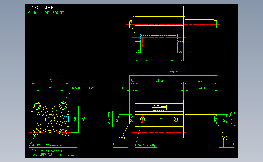This screenshot has width=263, height=162.
Task: Select the 51.2 body length dimension
Action: coord(159,81)
